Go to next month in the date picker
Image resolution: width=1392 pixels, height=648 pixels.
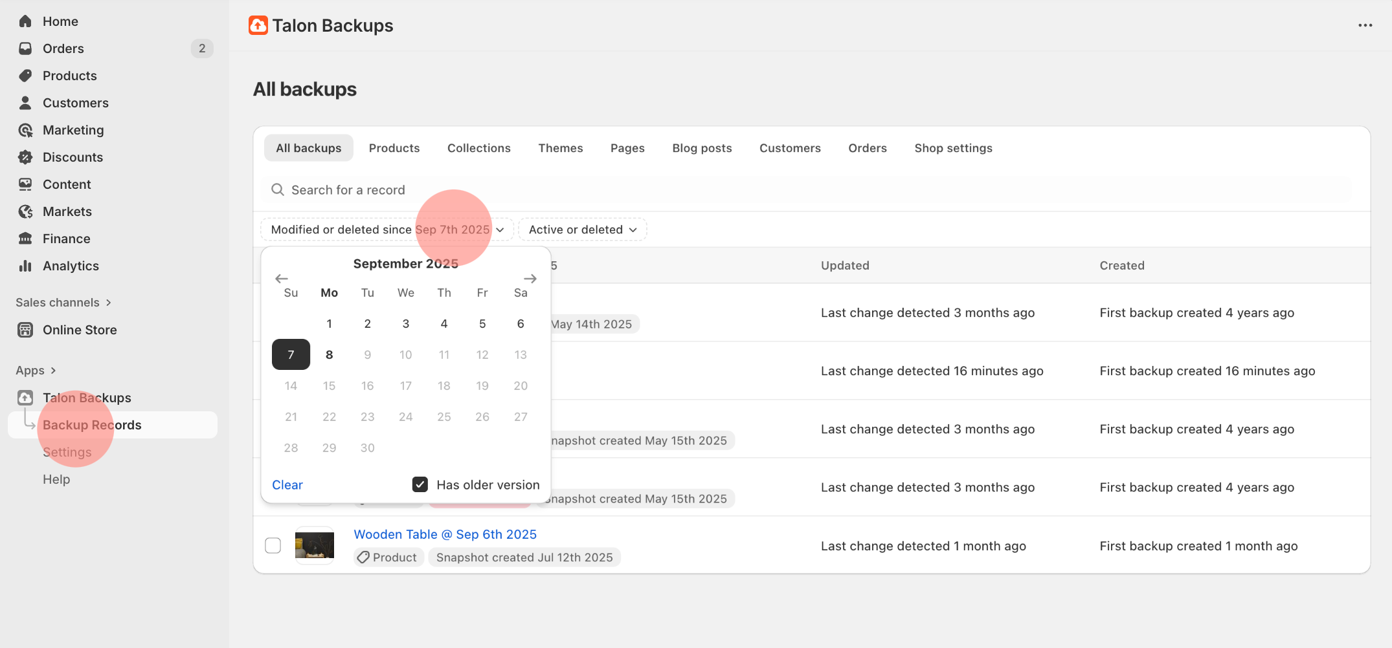530,278
